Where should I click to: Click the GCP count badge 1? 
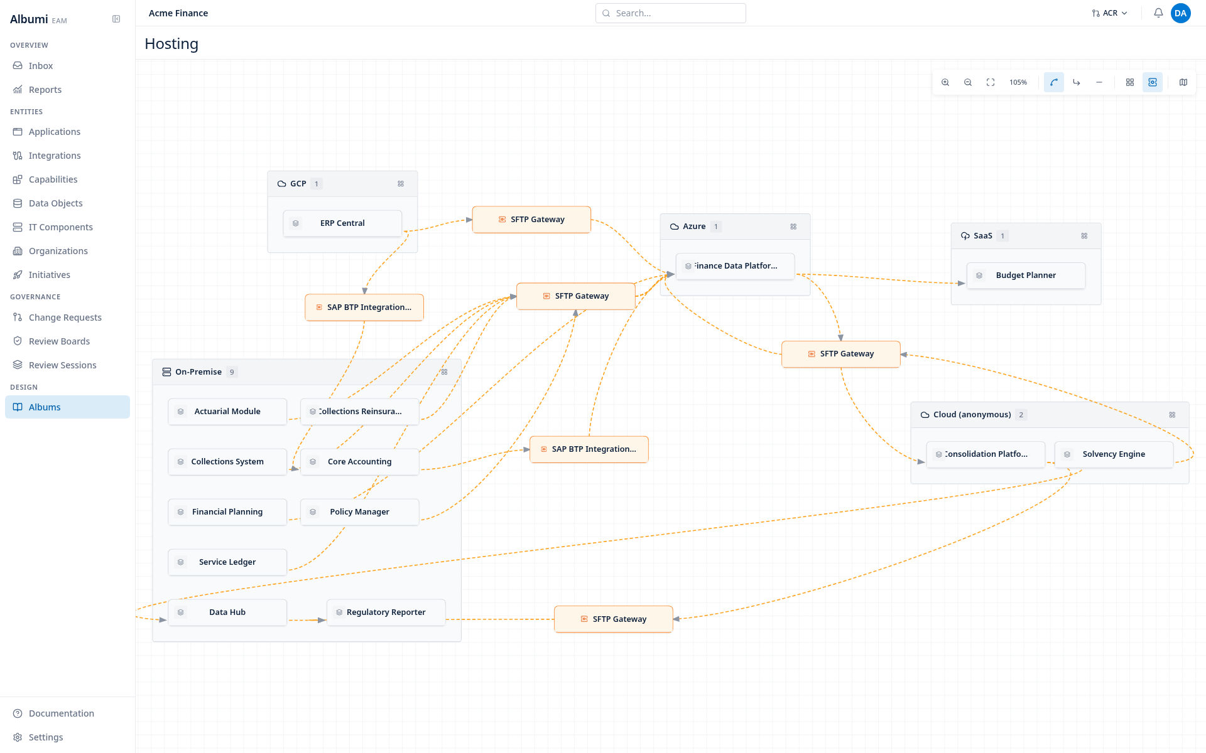point(317,184)
